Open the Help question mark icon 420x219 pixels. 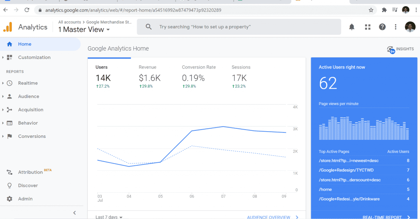[x=382, y=27]
